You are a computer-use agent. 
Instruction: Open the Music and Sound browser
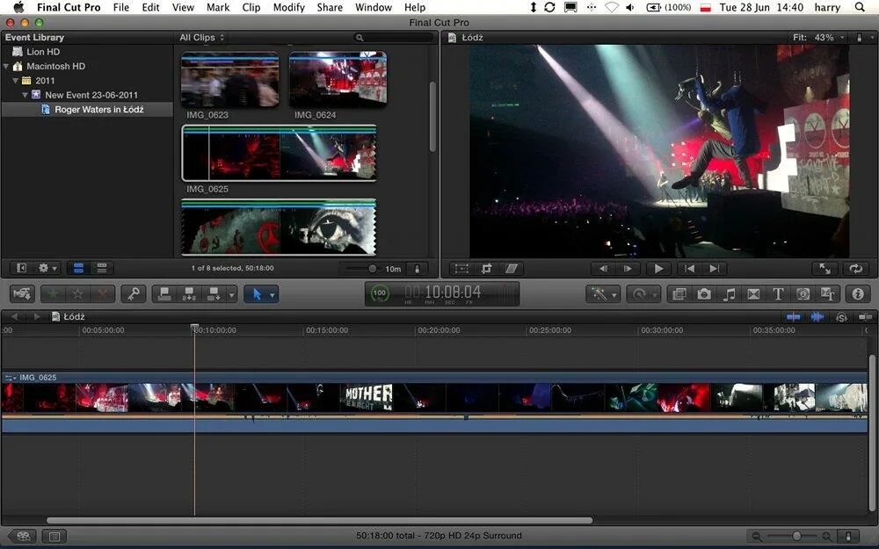730,293
